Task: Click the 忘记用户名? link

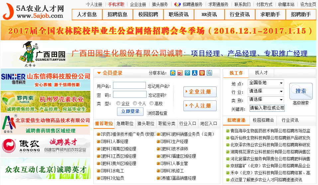Action: 159,86
